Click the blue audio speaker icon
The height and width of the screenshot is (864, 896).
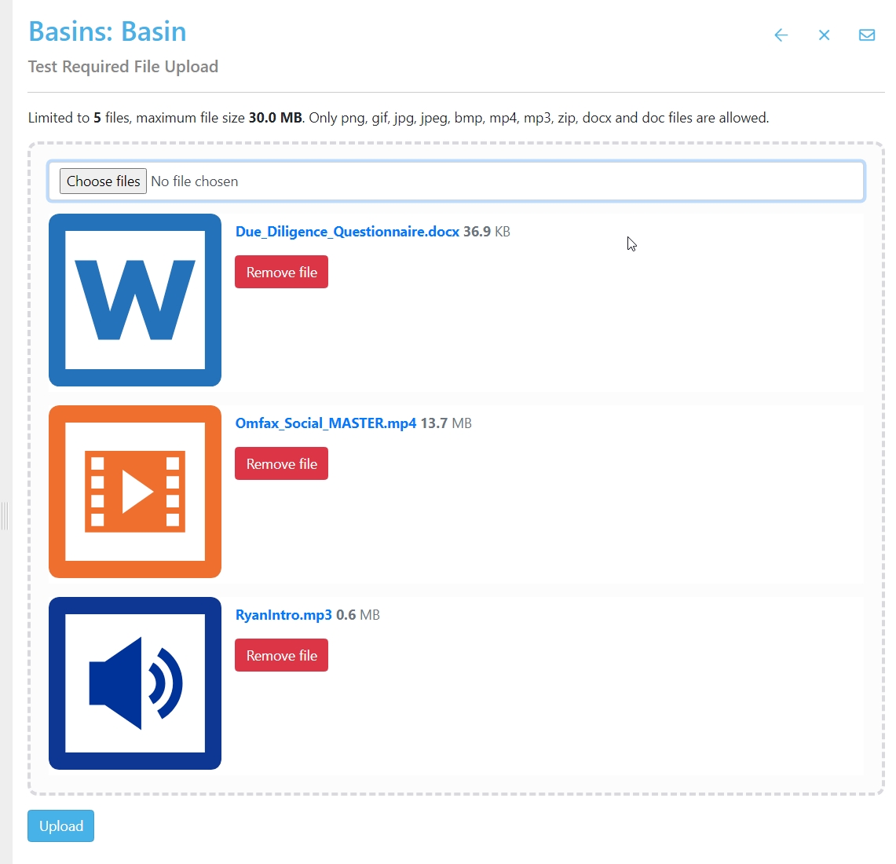click(135, 683)
